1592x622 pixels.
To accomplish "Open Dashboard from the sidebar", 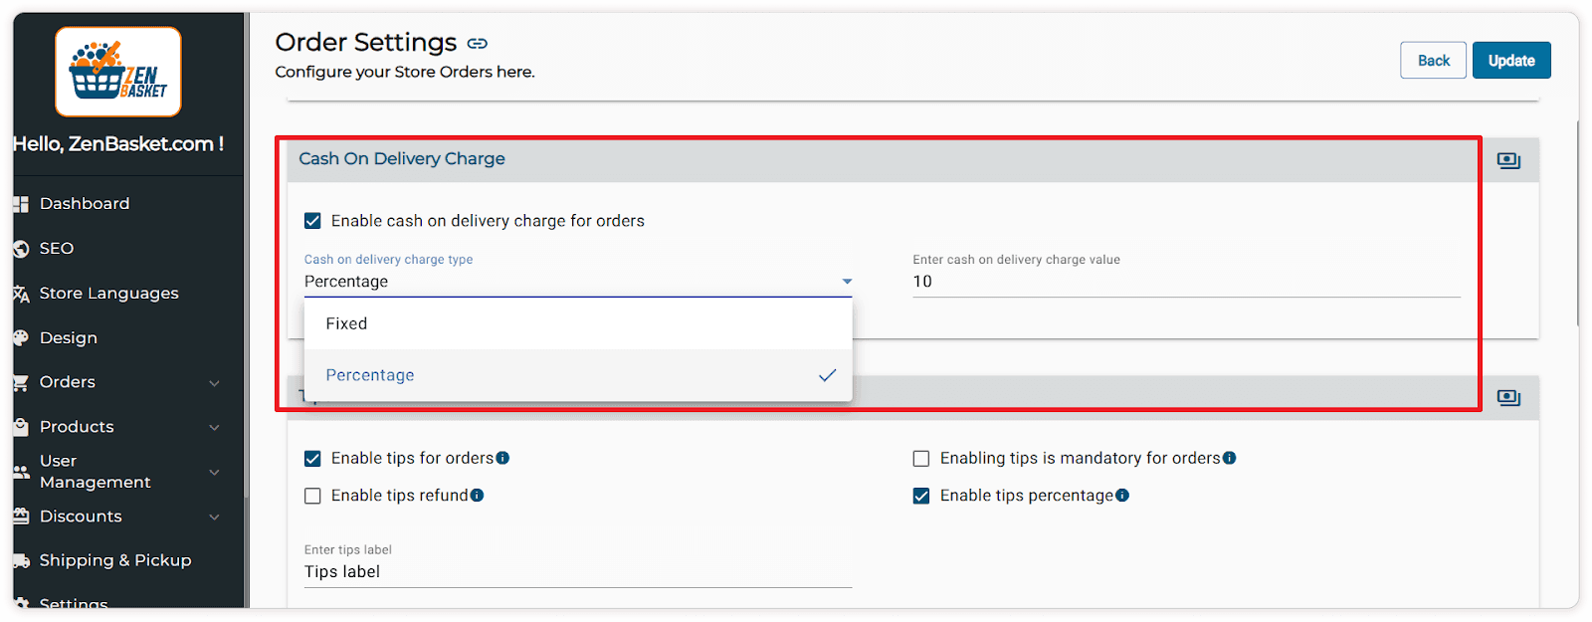I will pyautogui.click(x=85, y=204).
